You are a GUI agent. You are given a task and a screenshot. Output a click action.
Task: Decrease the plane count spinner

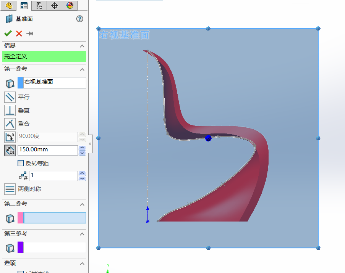(82, 178)
